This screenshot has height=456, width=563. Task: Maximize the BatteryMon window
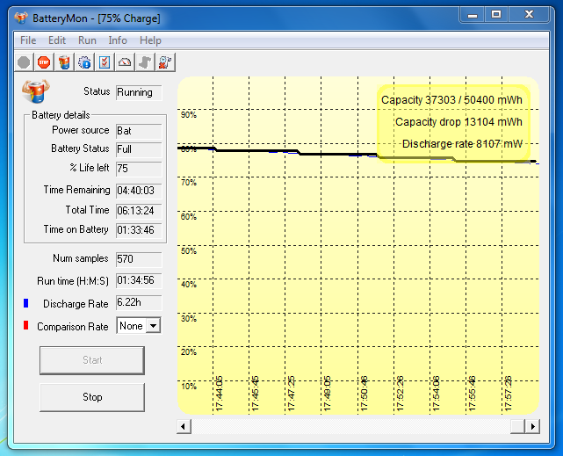coord(496,15)
